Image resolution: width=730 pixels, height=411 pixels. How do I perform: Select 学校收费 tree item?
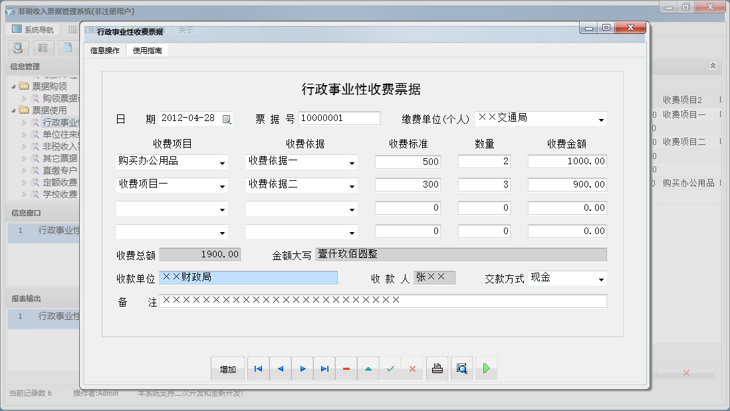click(60, 195)
